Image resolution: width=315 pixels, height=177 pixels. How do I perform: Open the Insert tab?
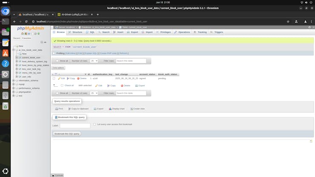pyautogui.click(x=118, y=32)
